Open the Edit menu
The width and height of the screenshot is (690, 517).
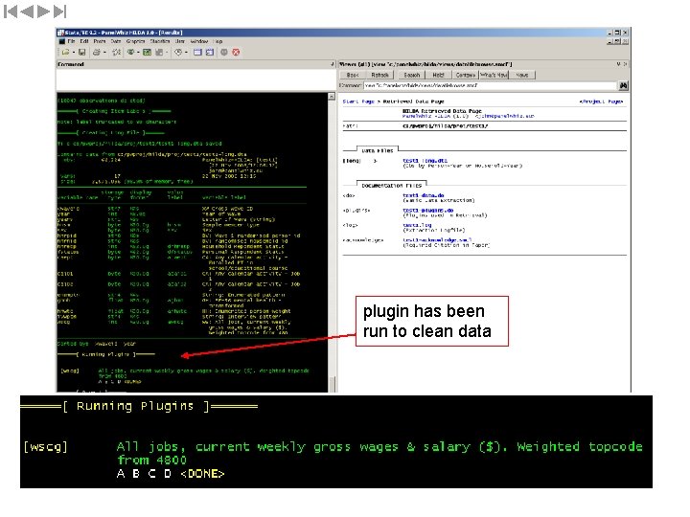pyautogui.click(x=84, y=41)
